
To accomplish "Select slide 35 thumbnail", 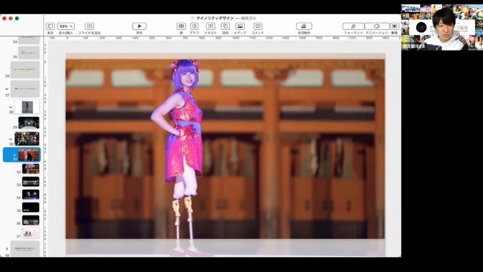I will click(x=31, y=207).
